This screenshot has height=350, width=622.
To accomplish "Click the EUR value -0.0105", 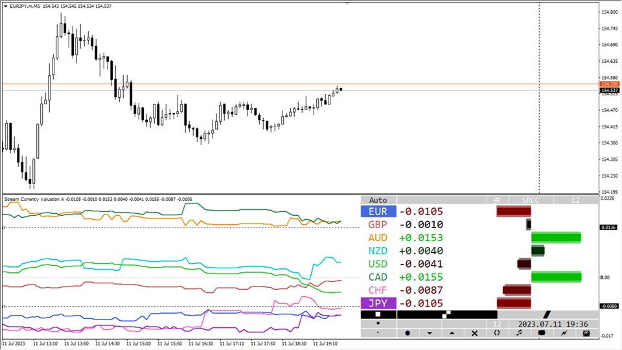I will [x=421, y=211].
